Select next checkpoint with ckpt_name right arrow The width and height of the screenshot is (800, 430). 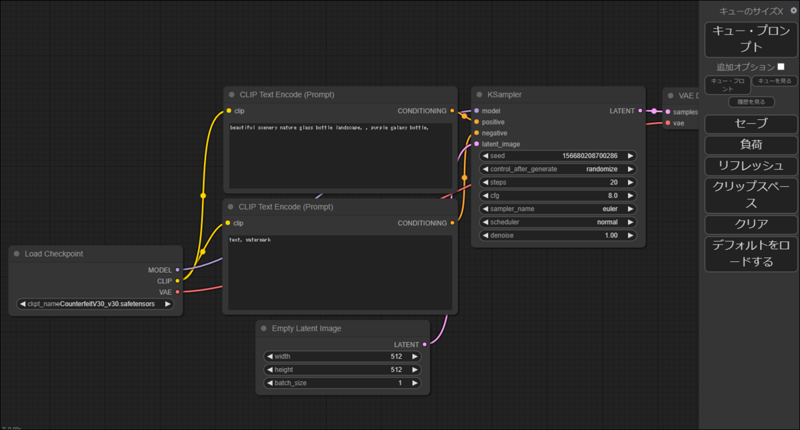coord(168,304)
